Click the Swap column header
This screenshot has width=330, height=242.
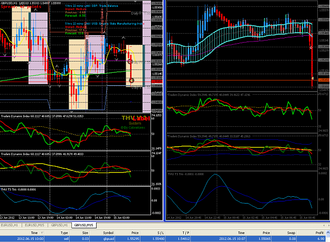291,233
